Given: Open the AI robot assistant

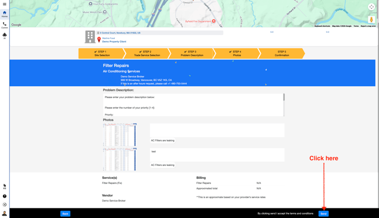Looking at the screenshot, I should 5,36.
